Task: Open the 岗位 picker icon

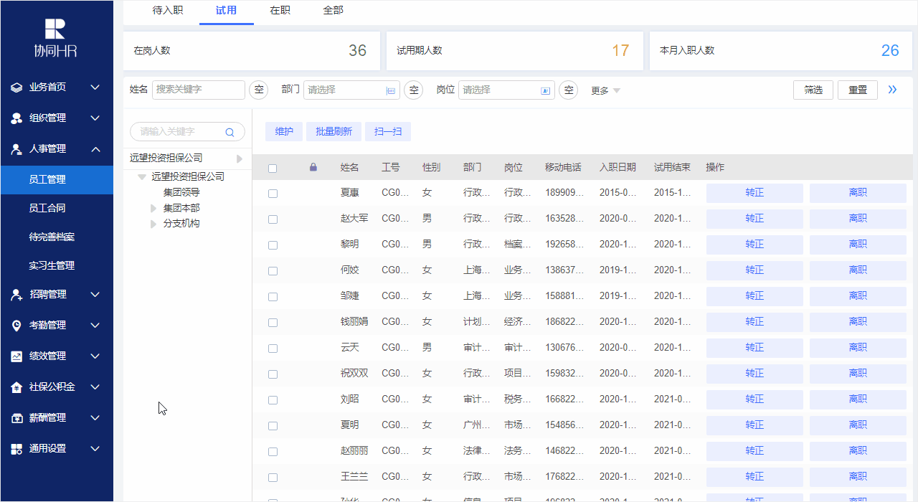Action: tap(545, 90)
